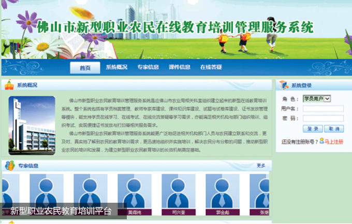Screen dimensions: 352x224
Task: Click the 系统概况 section header icon
Action: [9, 85]
